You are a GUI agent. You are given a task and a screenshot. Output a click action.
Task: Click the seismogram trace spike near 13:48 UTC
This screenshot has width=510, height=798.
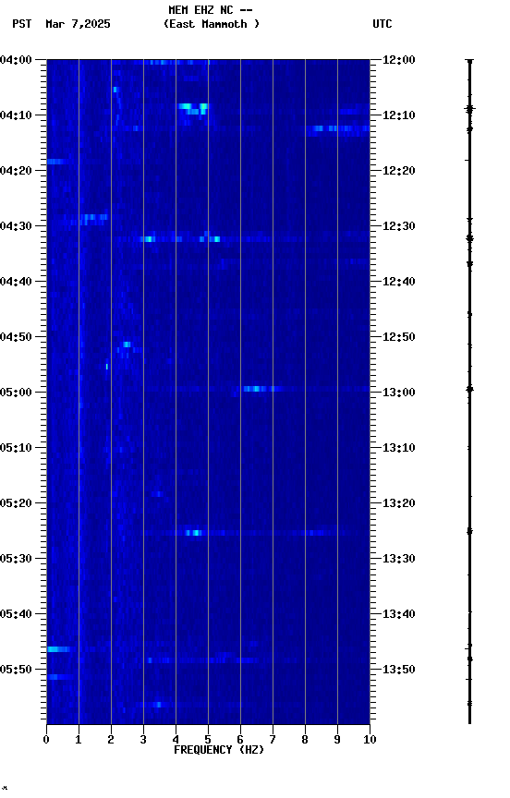pos(469,659)
